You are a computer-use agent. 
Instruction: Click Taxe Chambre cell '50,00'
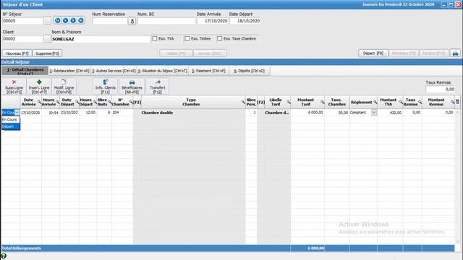tap(337, 113)
